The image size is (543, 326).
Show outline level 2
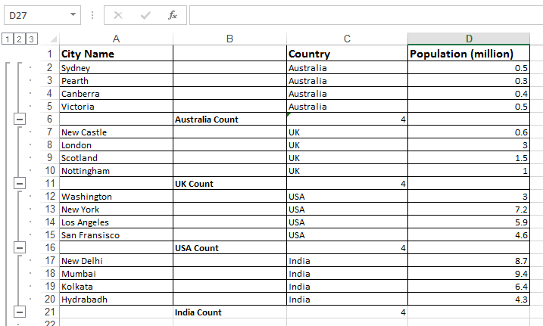click(x=20, y=39)
